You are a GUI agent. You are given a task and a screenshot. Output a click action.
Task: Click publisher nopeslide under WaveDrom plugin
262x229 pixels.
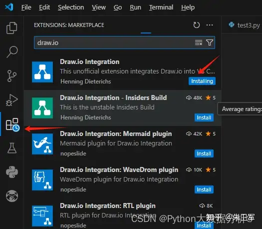73,189
